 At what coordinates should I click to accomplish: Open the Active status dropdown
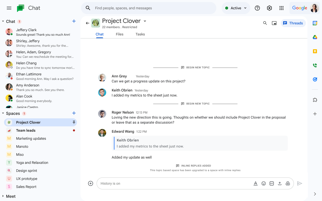(x=236, y=8)
